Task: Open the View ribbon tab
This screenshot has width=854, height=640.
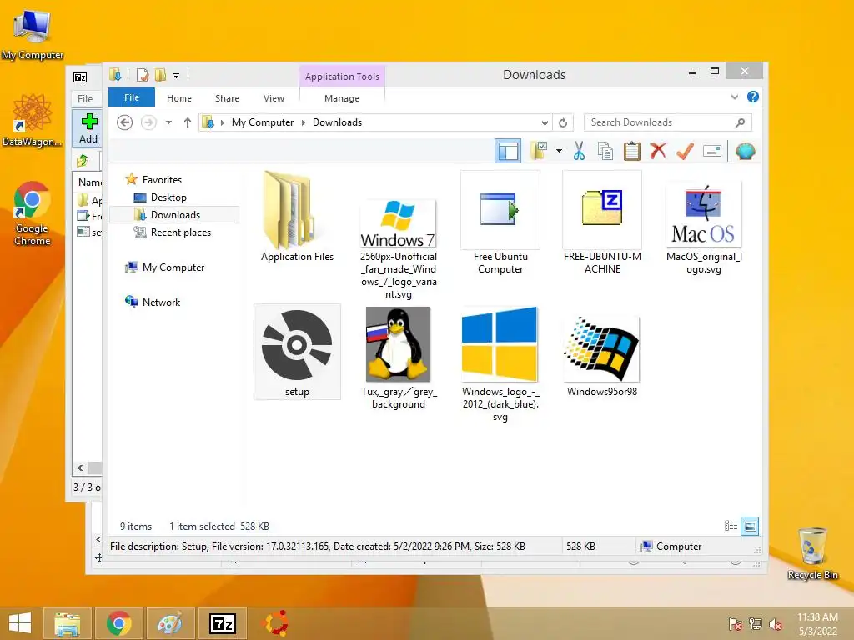Action: coord(274,98)
